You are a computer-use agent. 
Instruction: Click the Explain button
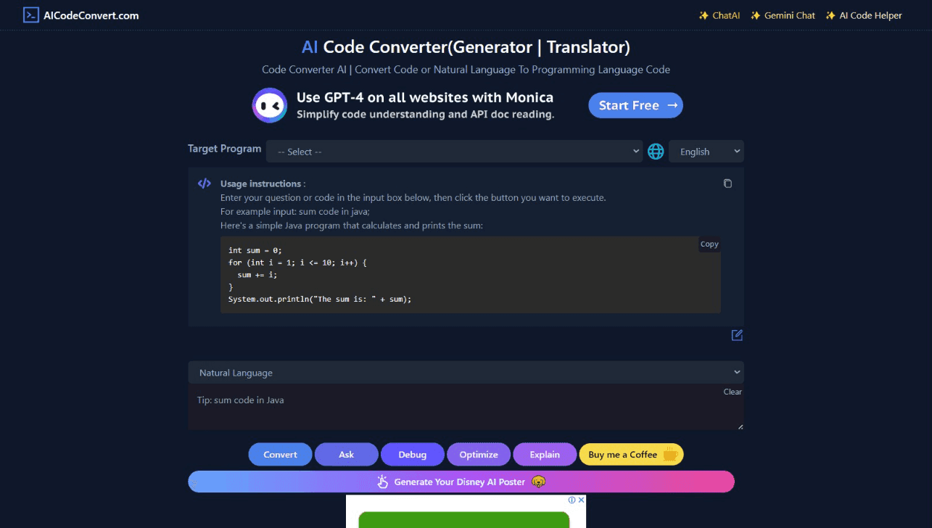[545, 455]
